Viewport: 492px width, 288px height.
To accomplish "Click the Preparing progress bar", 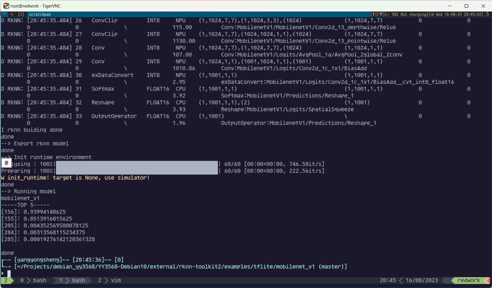I will [x=137, y=171].
